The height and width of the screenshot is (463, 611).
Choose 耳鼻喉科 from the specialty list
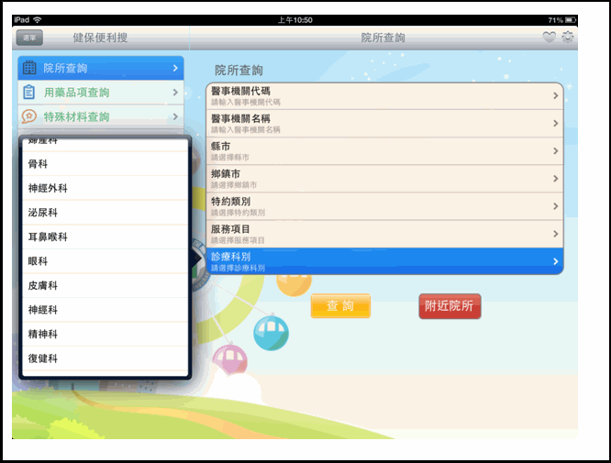point(106,237)
